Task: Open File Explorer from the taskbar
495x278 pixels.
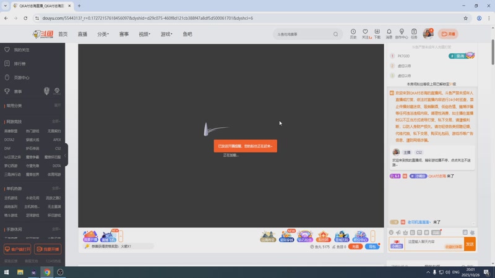Action: pos(20,272)
